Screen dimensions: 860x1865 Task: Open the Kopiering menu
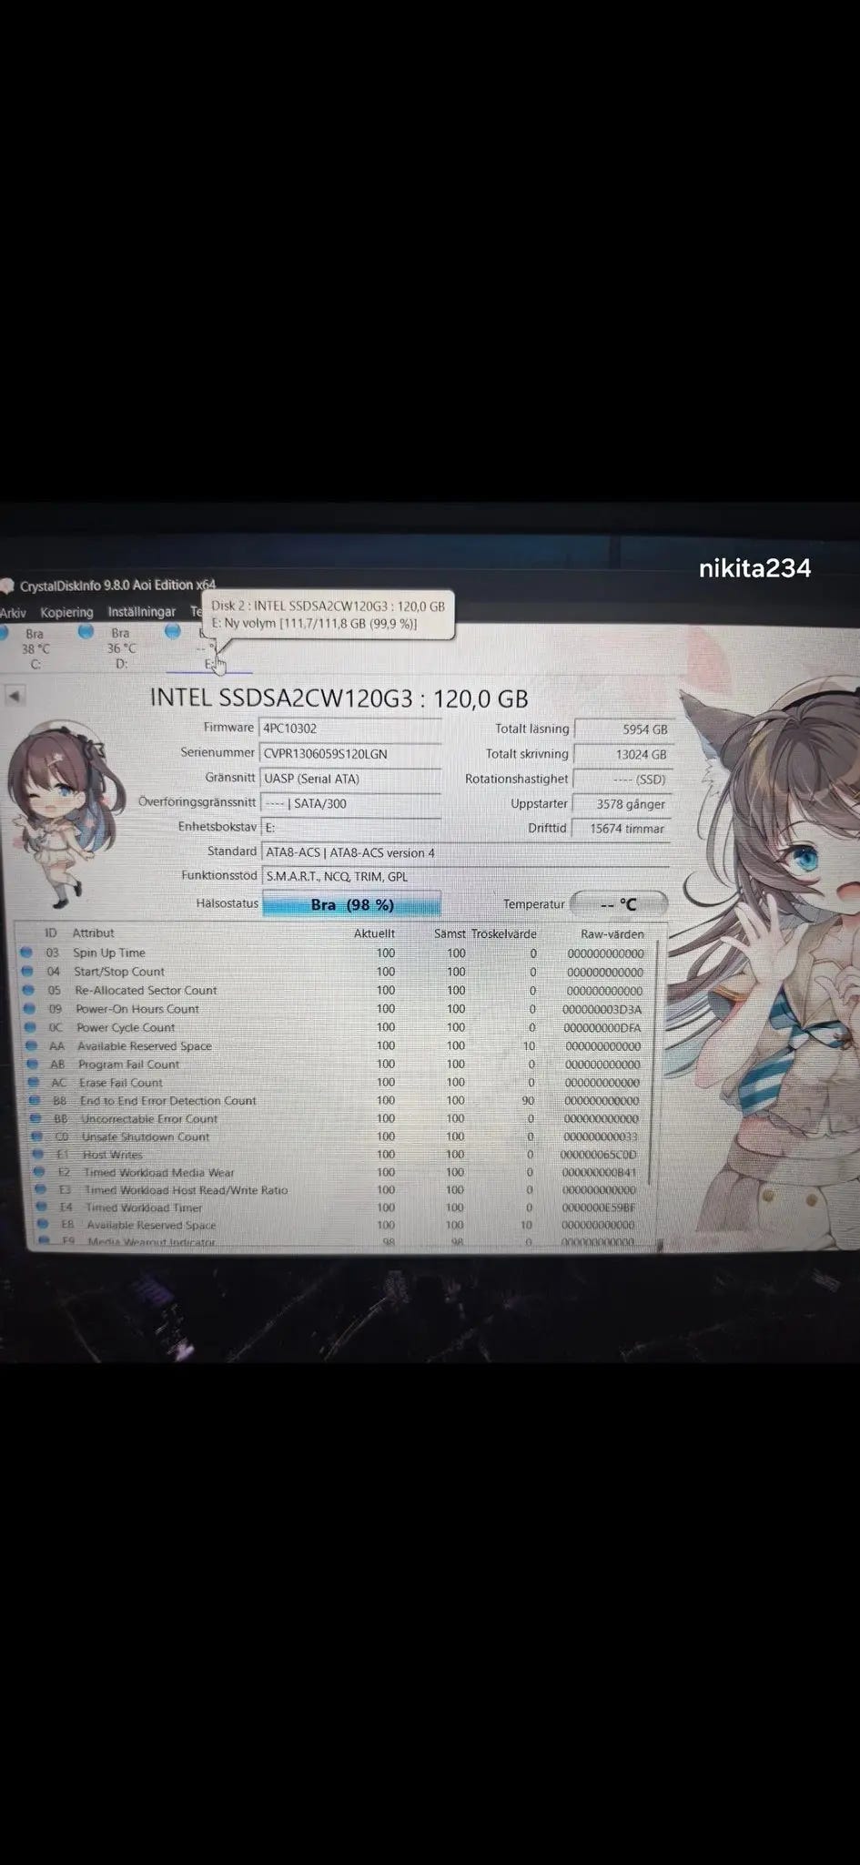pos(66,612)
